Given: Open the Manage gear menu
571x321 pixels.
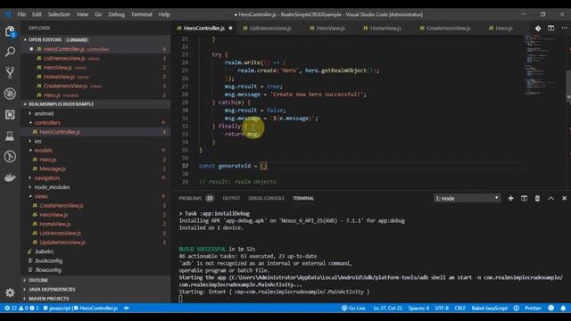Looking at the screenshot, I should point(10,292).
